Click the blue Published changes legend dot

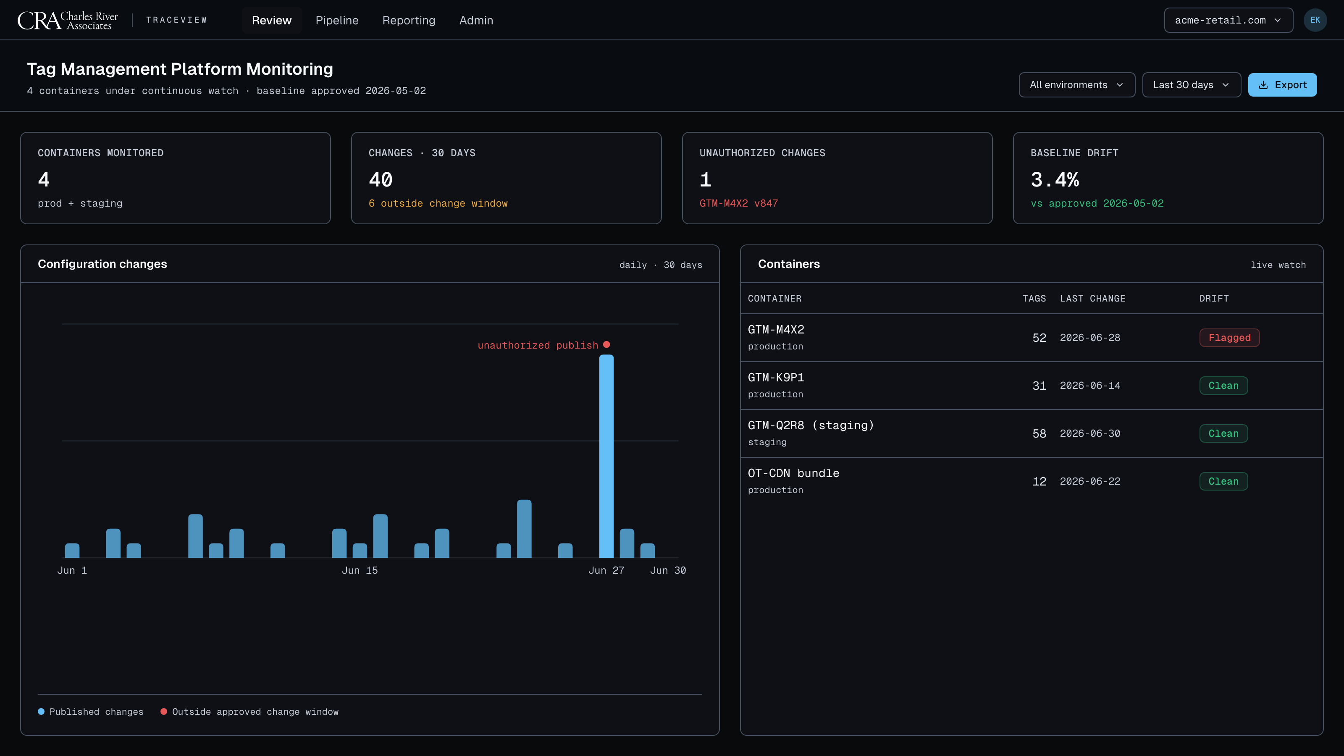tap(41, 711)
